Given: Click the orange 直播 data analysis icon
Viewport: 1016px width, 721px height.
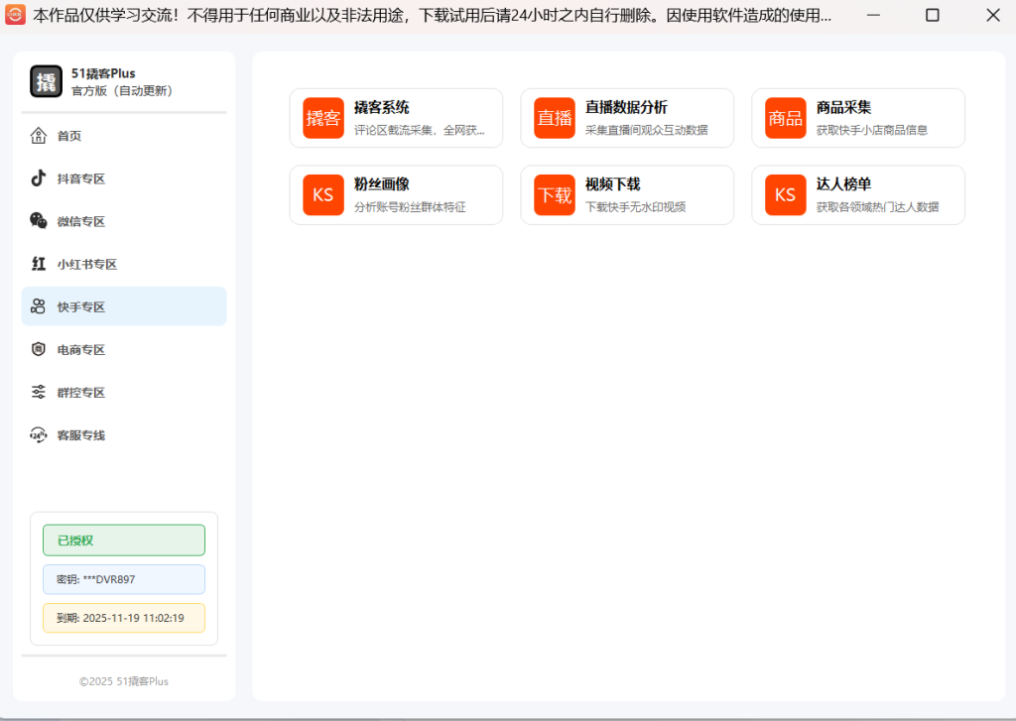Looking at the screenshot, I should [555, 118].
